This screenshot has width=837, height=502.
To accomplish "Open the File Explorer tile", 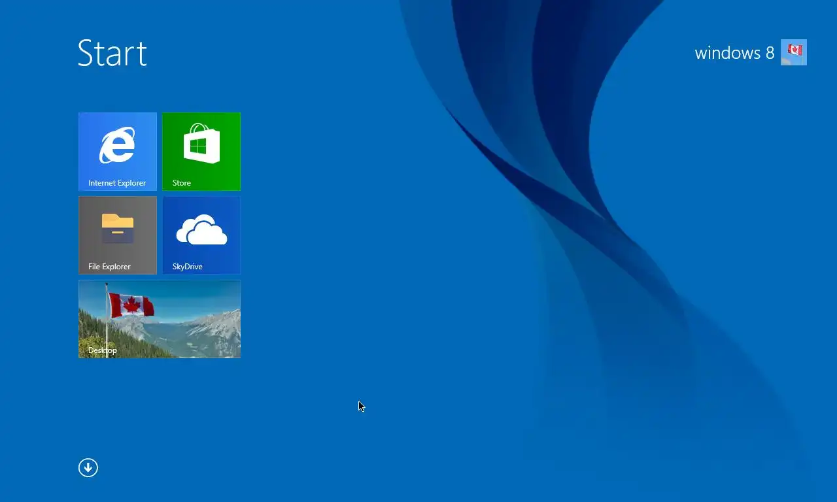I will click(x=118, y=235).
